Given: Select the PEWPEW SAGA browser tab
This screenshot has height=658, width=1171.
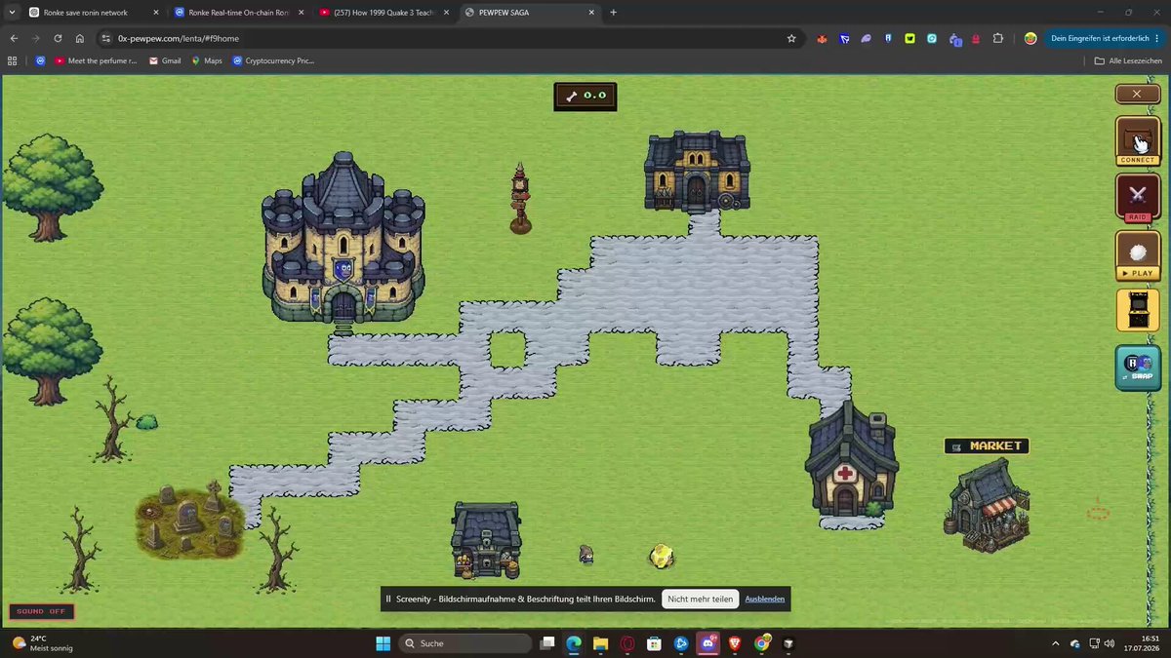Looking at the screenshot, I should coord(530,13).
